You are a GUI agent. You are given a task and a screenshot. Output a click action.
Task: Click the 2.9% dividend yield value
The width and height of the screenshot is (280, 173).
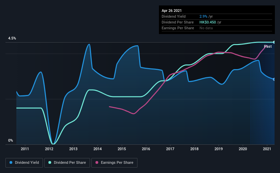click(x=203, y=16)
